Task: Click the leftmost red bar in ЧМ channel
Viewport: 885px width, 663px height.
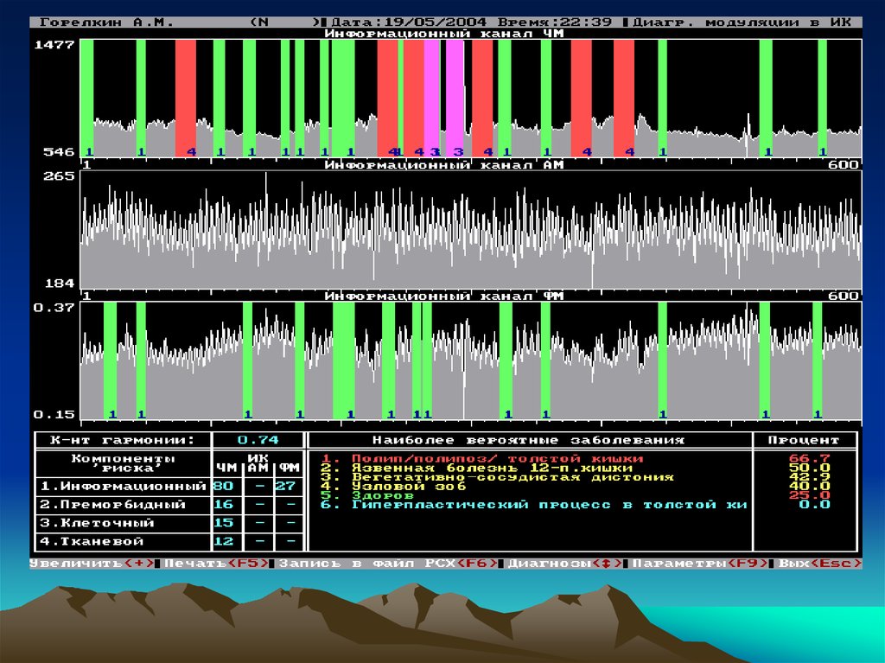Action: (x=186, y=97)
